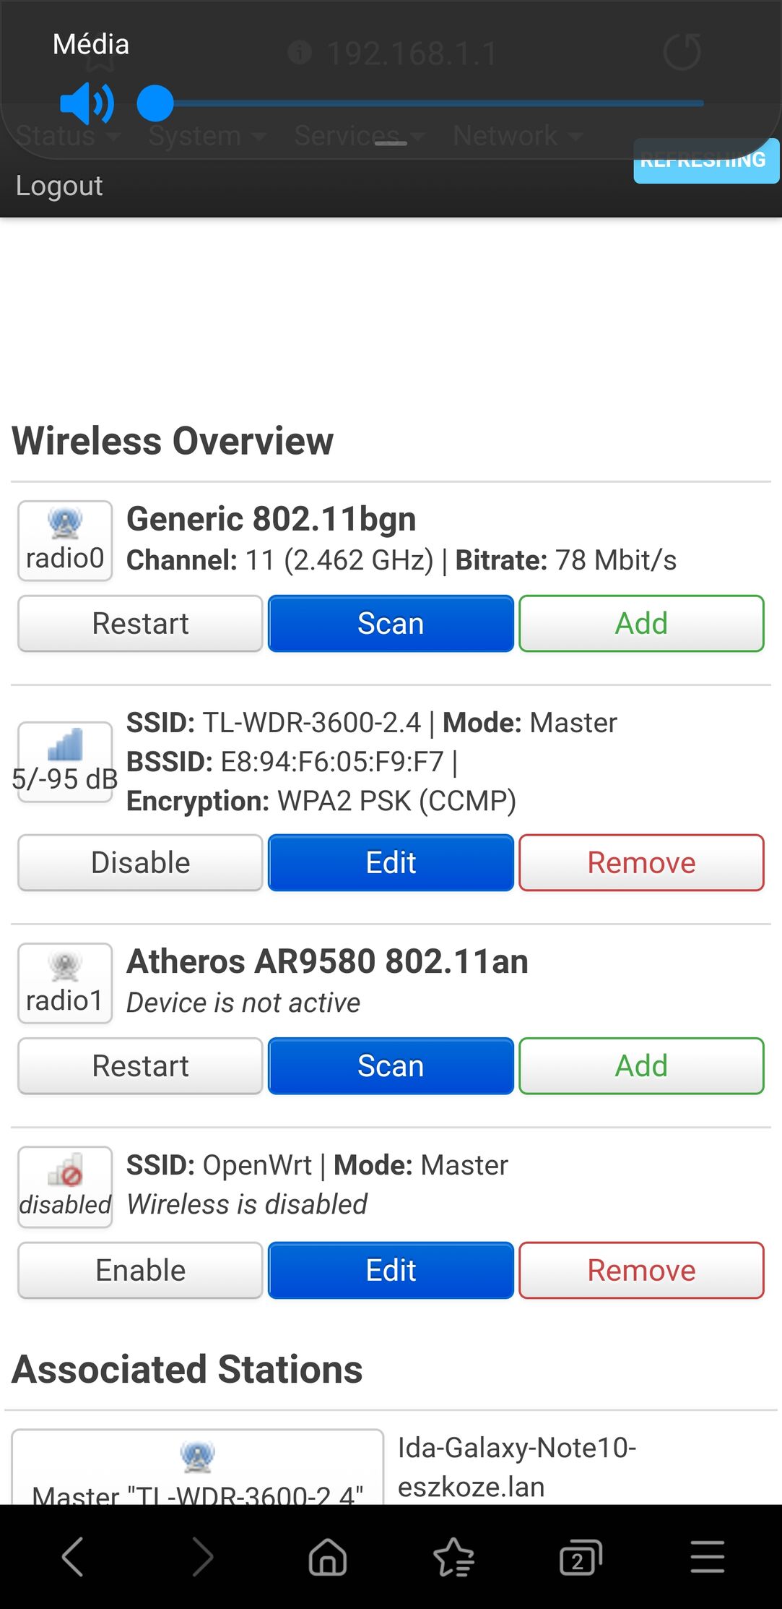Open the browser hamburger menu
The image size is (782, 1609).
[708, 1556]
